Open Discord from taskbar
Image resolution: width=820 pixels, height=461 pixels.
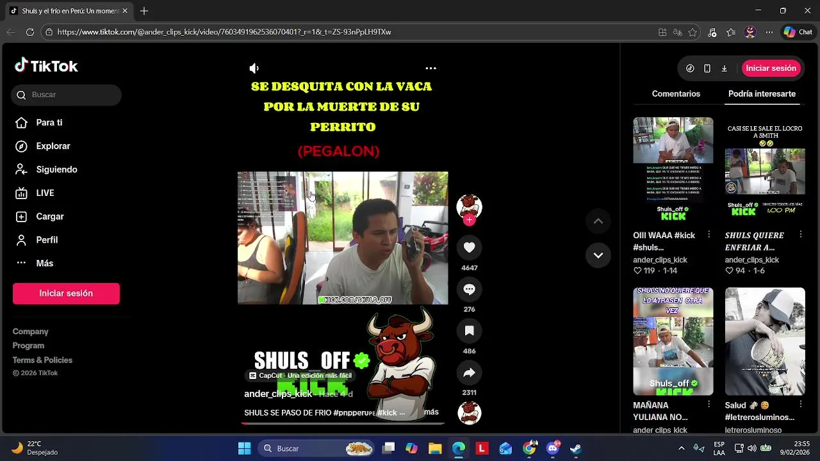[x=553, y=448]
